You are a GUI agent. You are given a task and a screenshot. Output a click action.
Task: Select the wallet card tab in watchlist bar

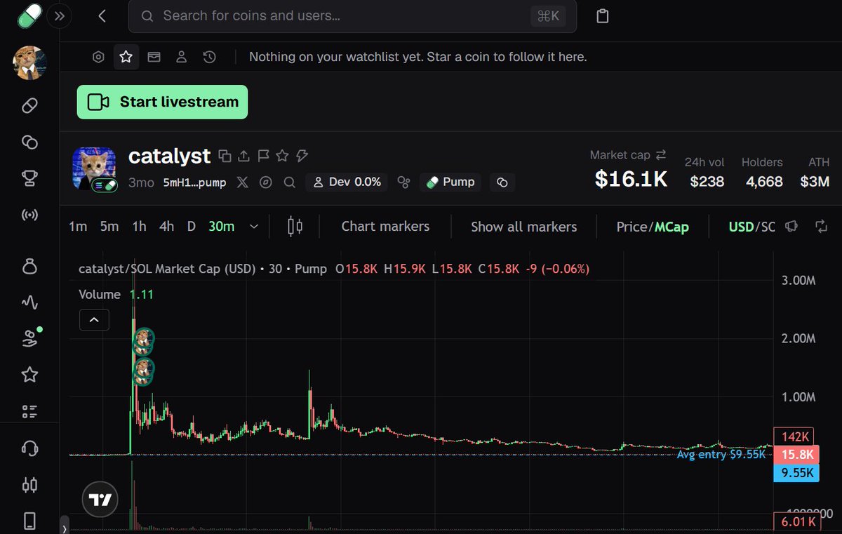[154, 57]
